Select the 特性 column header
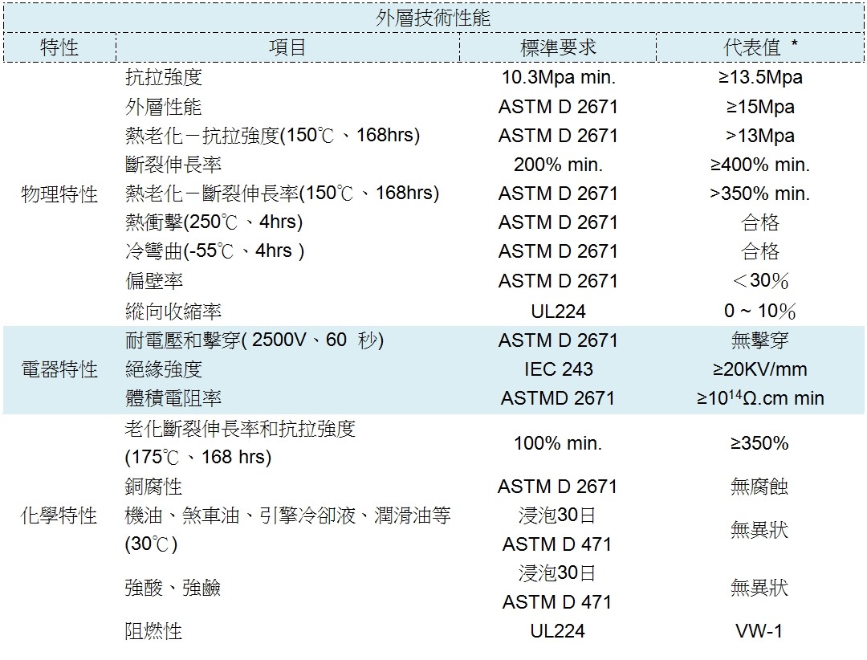This screenshot has height=660, width=867. tap(60, 47)
